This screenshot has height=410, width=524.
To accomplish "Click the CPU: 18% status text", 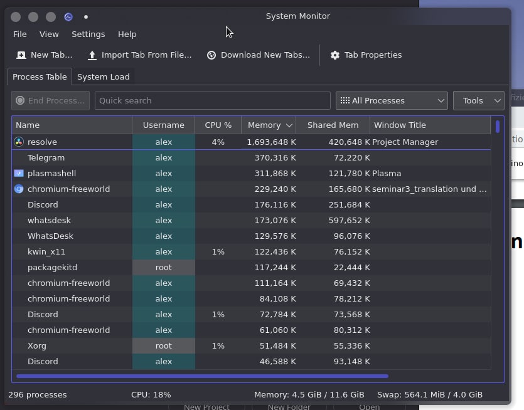I will pyautogui.click(x=151, y=395).
